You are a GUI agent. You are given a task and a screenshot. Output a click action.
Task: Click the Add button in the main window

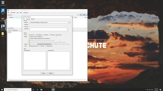coord(84,15)
